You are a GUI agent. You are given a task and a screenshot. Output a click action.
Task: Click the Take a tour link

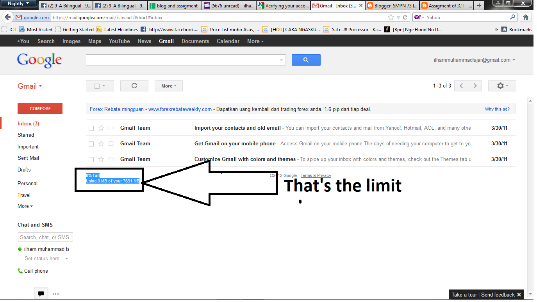(464, 295)
